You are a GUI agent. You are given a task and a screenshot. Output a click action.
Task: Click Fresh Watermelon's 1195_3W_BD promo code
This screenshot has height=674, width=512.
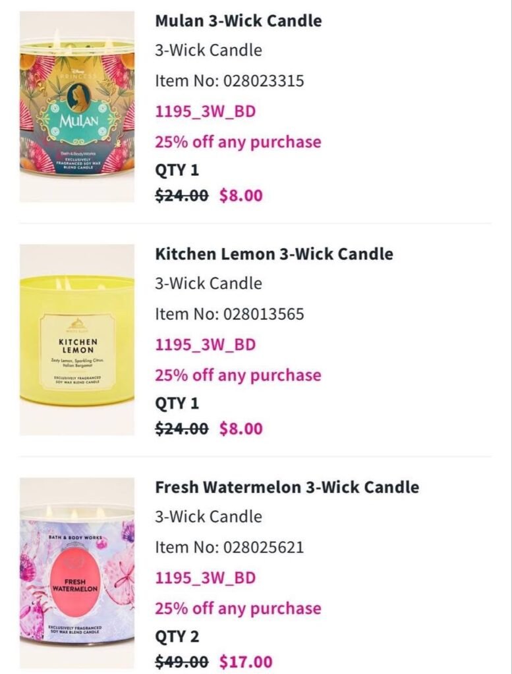(206, 578)
